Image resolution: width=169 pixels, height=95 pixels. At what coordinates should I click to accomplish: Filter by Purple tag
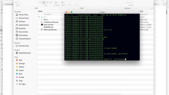coord(21,77)
